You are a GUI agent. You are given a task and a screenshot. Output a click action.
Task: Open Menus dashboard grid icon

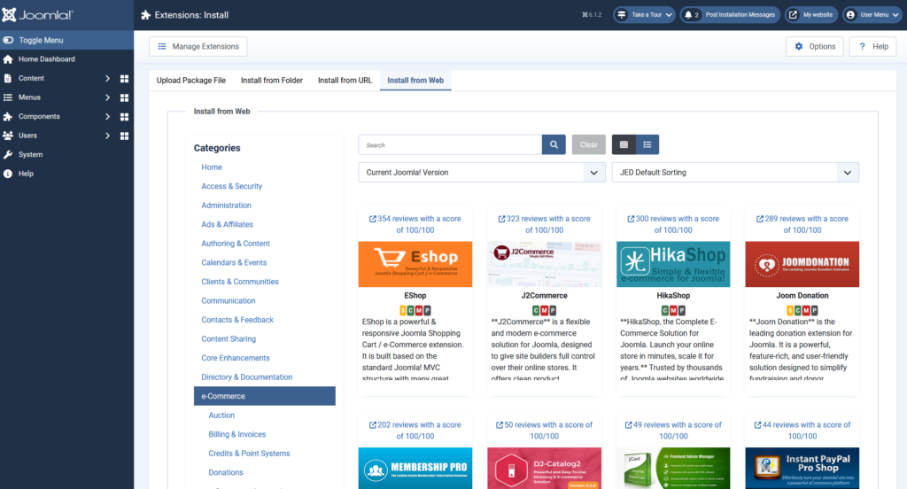124,97
